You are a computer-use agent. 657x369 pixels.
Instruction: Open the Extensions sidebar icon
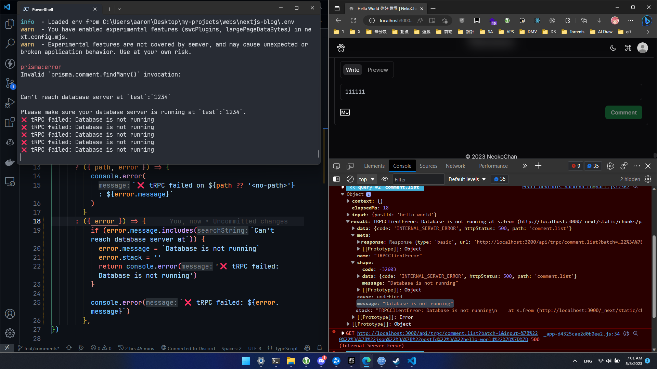[10, 122]
